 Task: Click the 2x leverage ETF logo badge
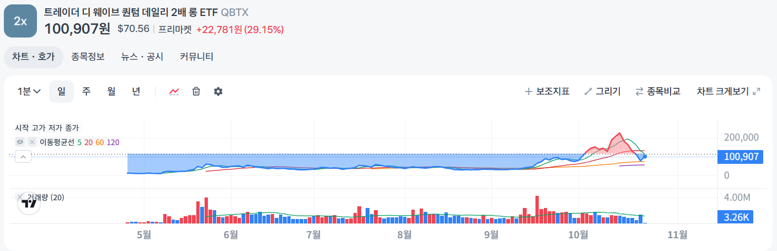pos(20,21)
